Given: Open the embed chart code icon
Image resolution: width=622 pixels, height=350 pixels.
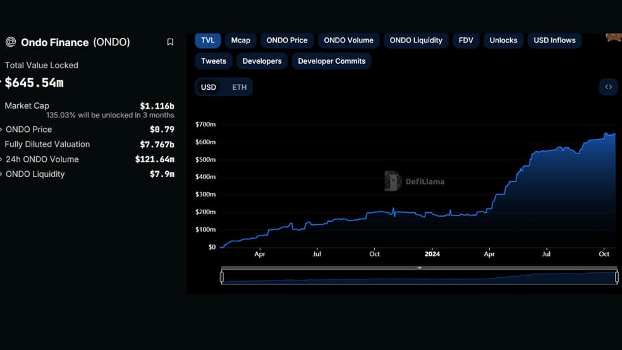Looking at the screenshot, I should pos(609,87).
